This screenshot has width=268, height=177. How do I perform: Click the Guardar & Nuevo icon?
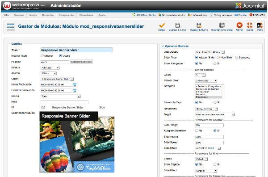coord(199,25)
